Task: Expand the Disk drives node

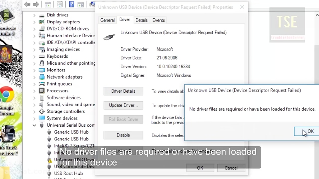Action: click(34, 15)
